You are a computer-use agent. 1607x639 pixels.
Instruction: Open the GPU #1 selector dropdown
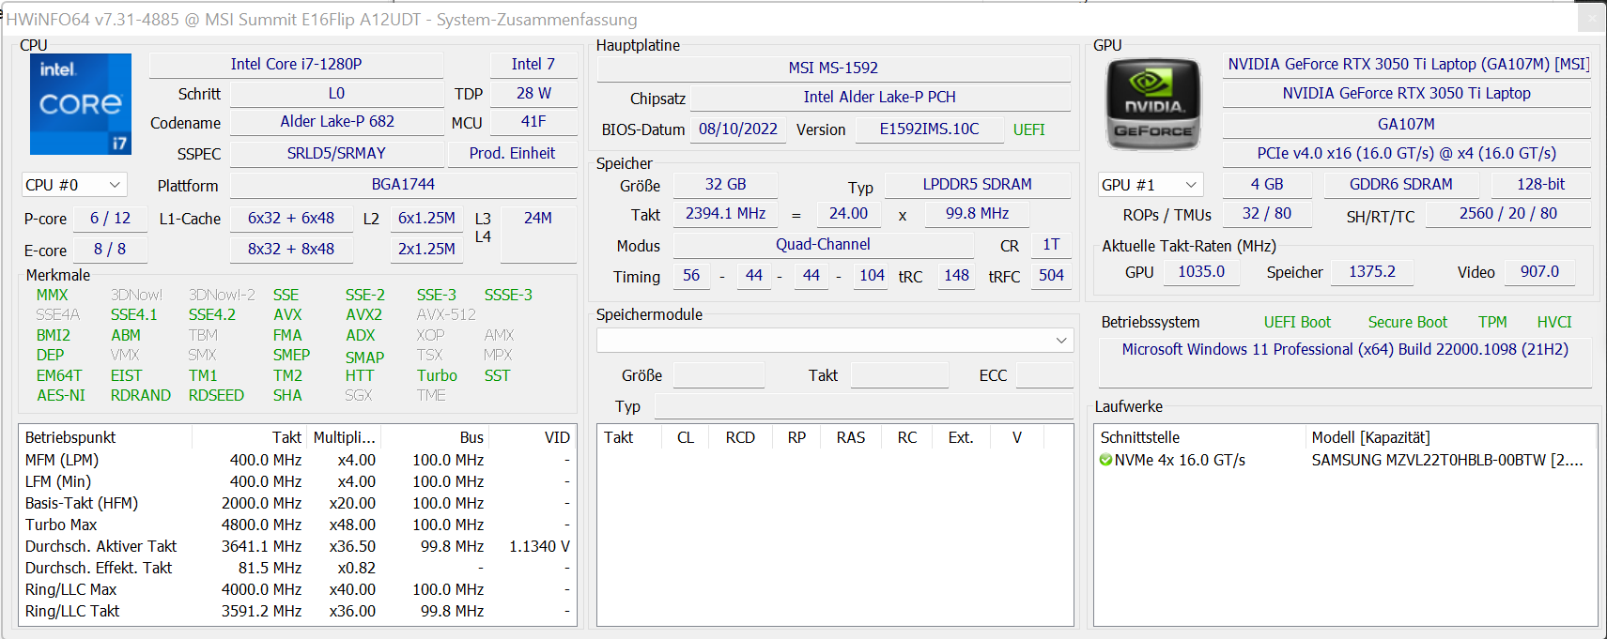point(1150,185)
